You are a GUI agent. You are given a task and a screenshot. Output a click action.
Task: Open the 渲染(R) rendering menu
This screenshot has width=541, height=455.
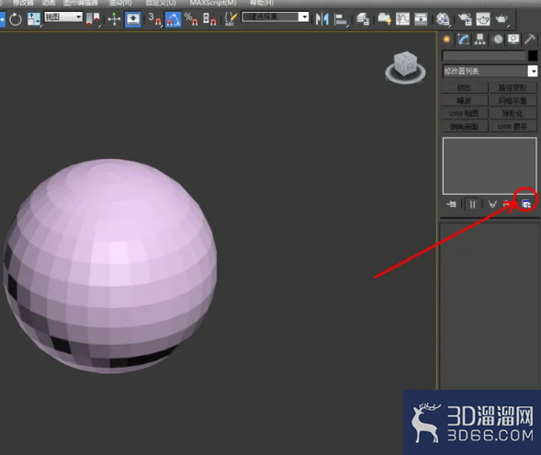coord(120,3)
